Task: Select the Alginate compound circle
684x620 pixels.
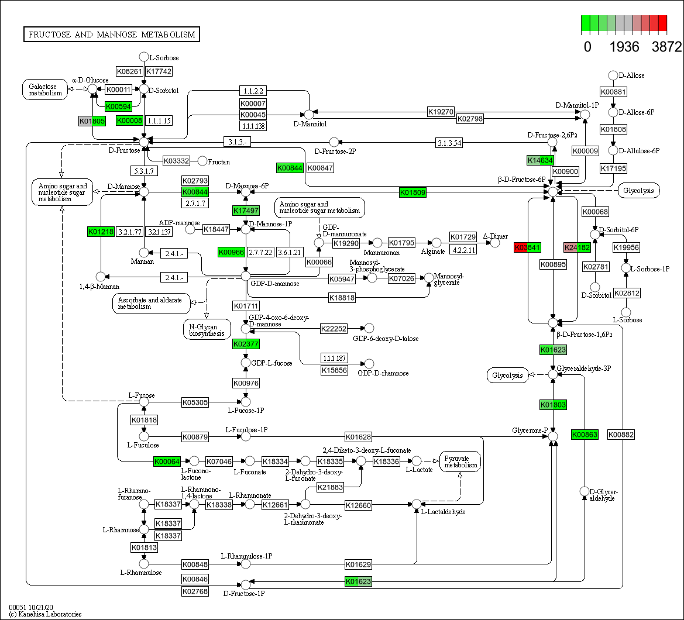Action: (435, 242)
